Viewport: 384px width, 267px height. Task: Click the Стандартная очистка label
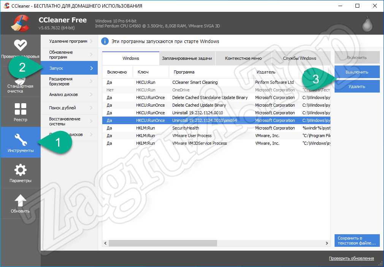click(20, 89)
